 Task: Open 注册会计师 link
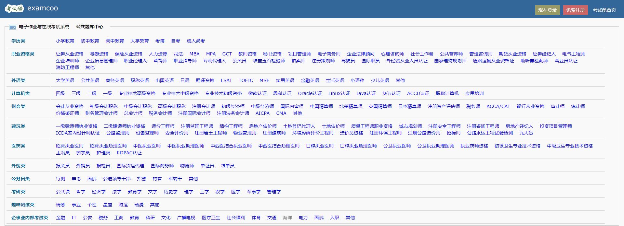204,106
